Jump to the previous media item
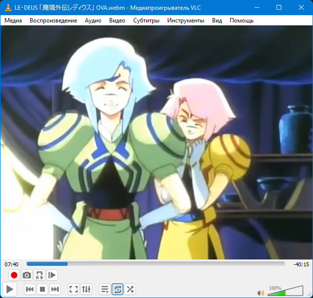 tap(30, 289)
